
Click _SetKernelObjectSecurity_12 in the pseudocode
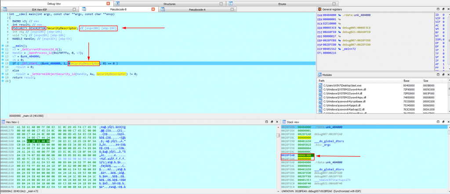[x=52, y=74]
